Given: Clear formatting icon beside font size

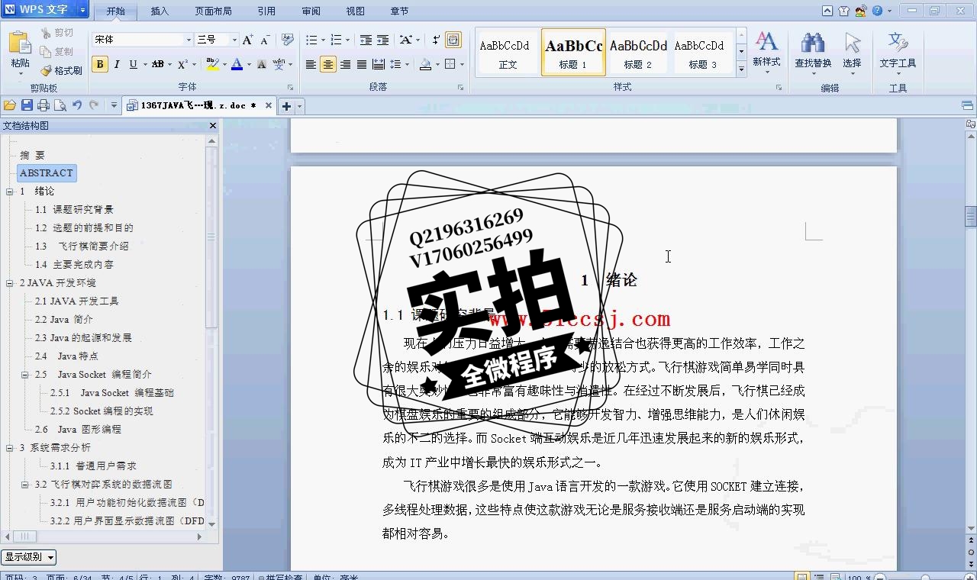Looking at the screenshot, I should click(x=287, y=40).
